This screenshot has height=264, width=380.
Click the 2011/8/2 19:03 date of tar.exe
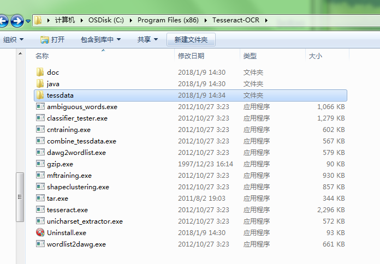[201, 199]
